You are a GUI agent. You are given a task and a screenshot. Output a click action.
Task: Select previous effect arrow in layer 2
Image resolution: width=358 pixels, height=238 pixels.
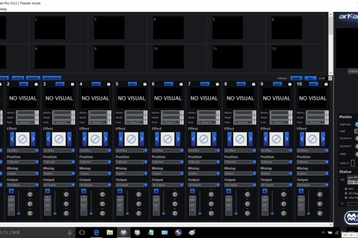coord(12,139)
